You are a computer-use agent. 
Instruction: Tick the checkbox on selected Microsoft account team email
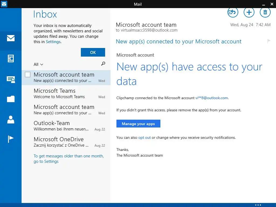point(28,74)
